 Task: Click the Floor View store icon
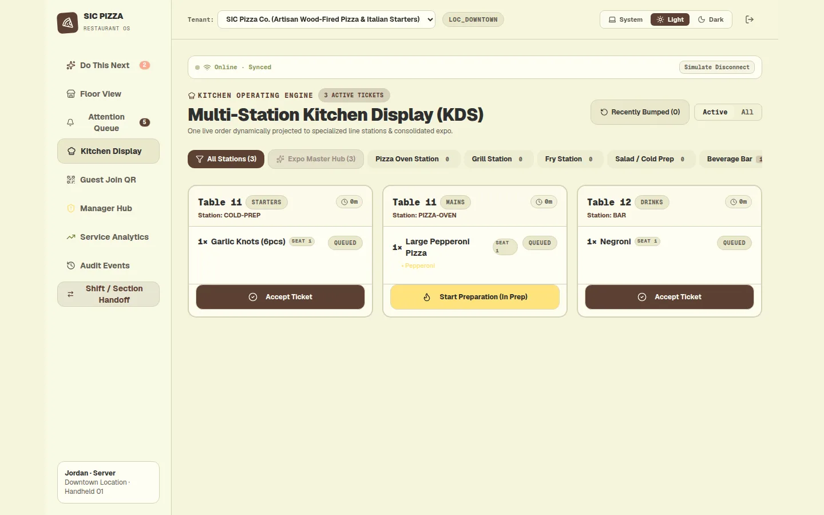pos(71,94)
